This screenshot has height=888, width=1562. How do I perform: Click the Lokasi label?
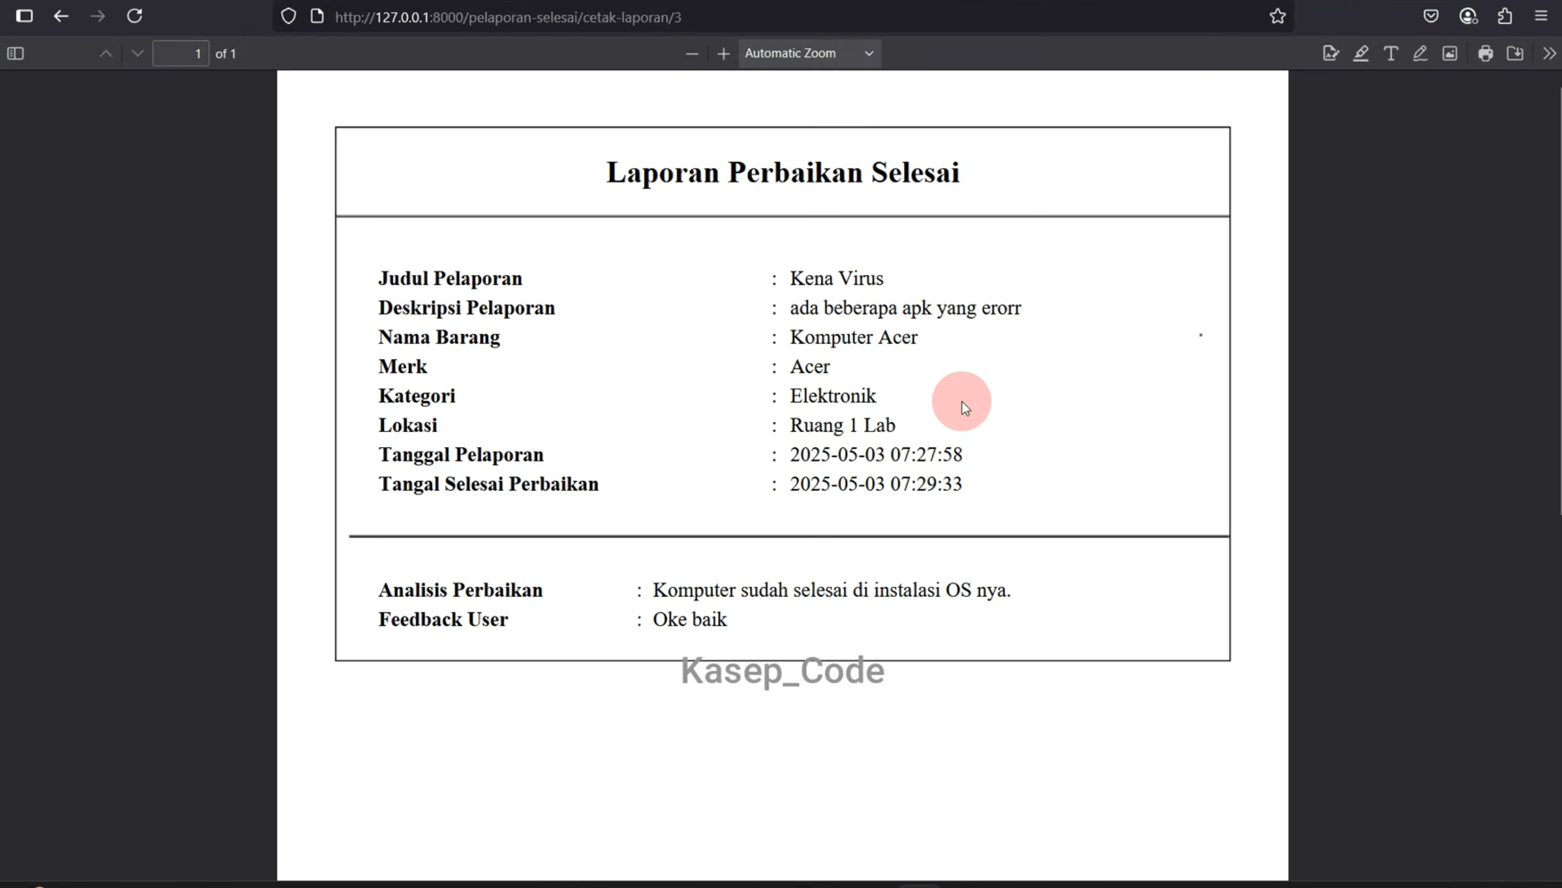(408, 425)
